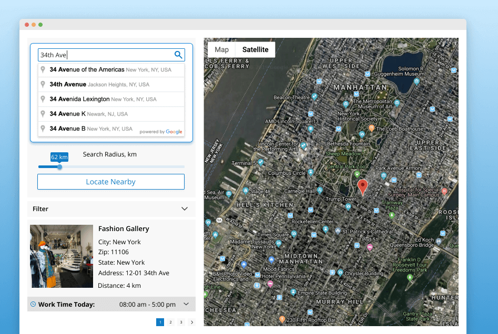Click the Columbus Circle map marker
Viewport: 498px width, 334px height.
point(311,172)
